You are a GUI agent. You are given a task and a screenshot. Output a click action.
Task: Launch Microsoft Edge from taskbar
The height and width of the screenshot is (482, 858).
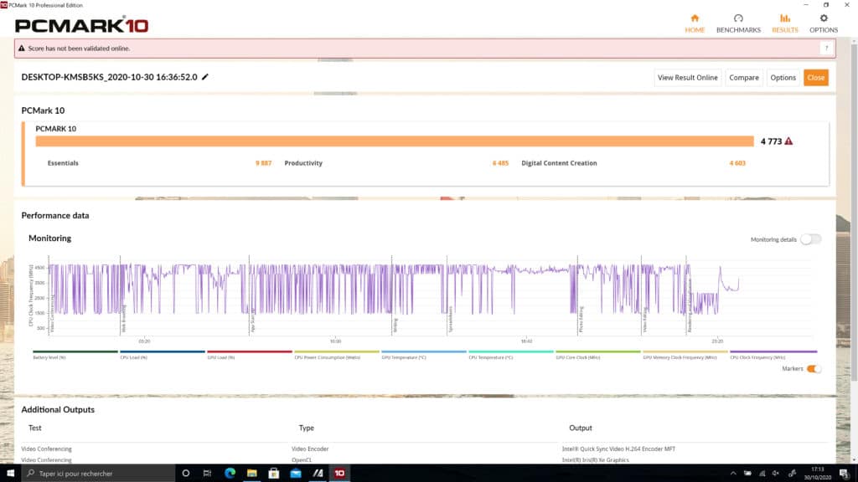pos(230,474)
